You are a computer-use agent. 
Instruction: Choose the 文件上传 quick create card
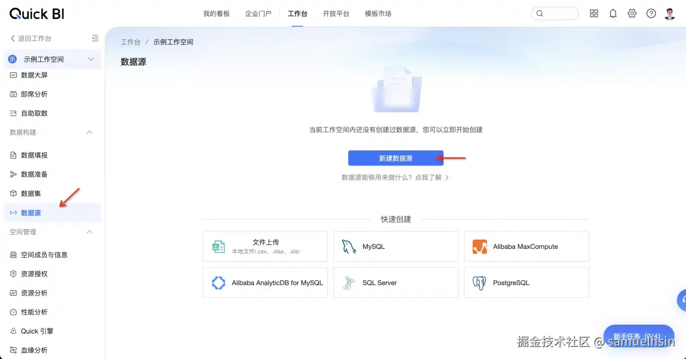click(265, 246)
